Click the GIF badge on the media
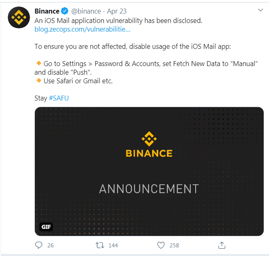Screen dimensions: 269x256 [x=46, y=226]
